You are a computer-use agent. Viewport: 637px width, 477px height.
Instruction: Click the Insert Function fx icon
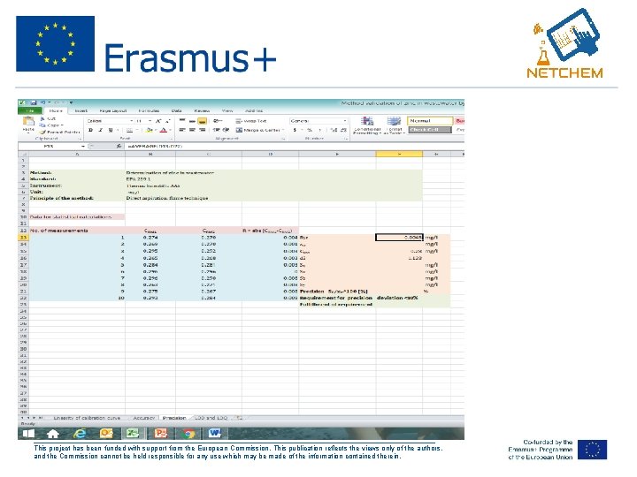[119, 146]
